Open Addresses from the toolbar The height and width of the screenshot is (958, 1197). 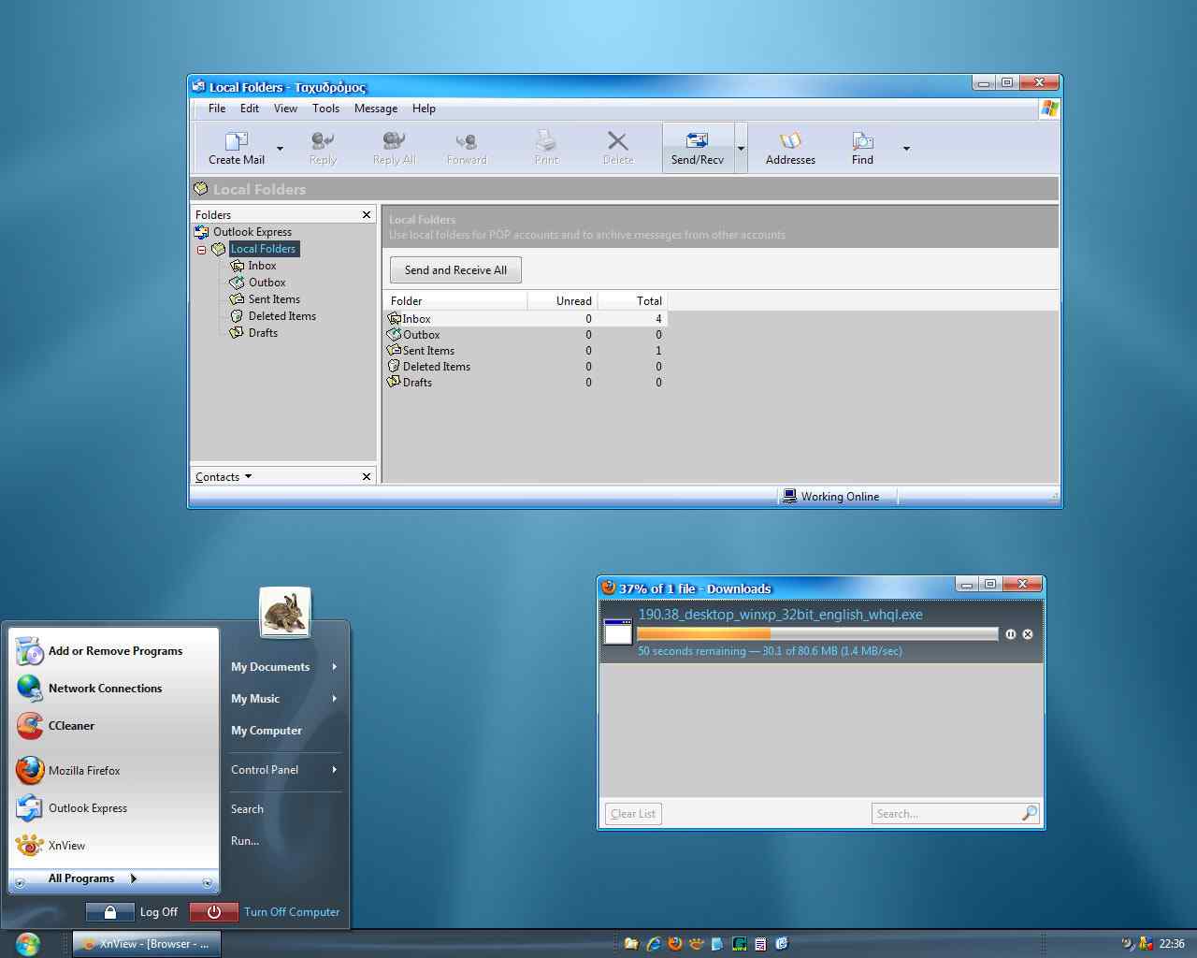(x=790, y=148)
